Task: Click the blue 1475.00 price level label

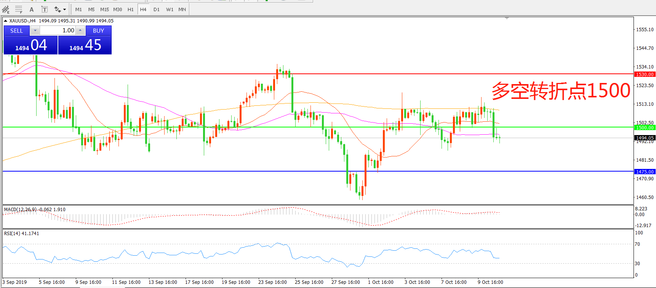Action: (x=645, y=172)
